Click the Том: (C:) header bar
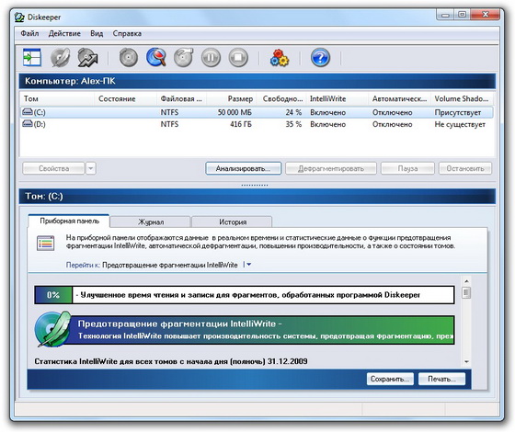 tap(257, 197)
